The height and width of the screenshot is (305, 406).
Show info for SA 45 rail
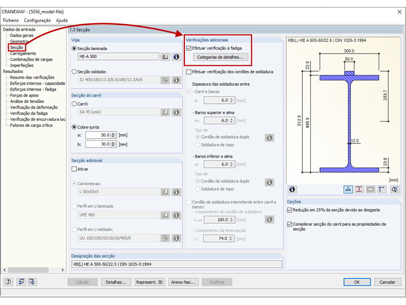[x=176, y=112]
